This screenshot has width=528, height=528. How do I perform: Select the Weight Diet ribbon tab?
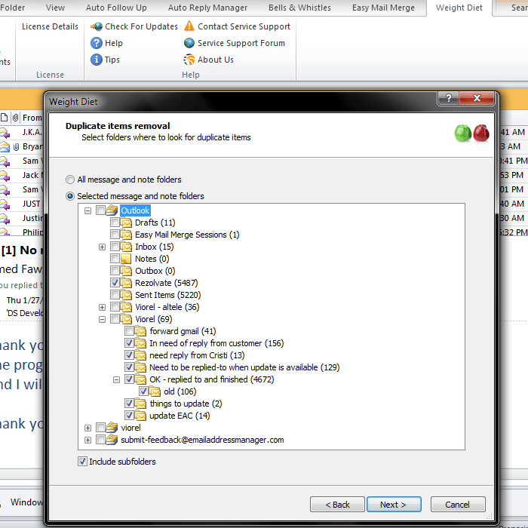[x=459, y=8]
